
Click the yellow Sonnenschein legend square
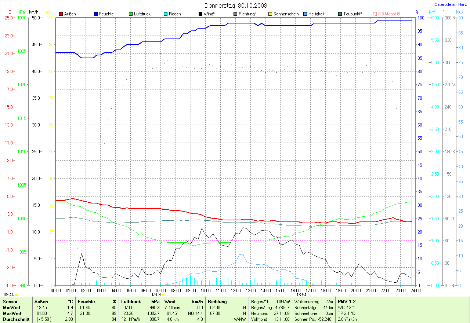270,14
